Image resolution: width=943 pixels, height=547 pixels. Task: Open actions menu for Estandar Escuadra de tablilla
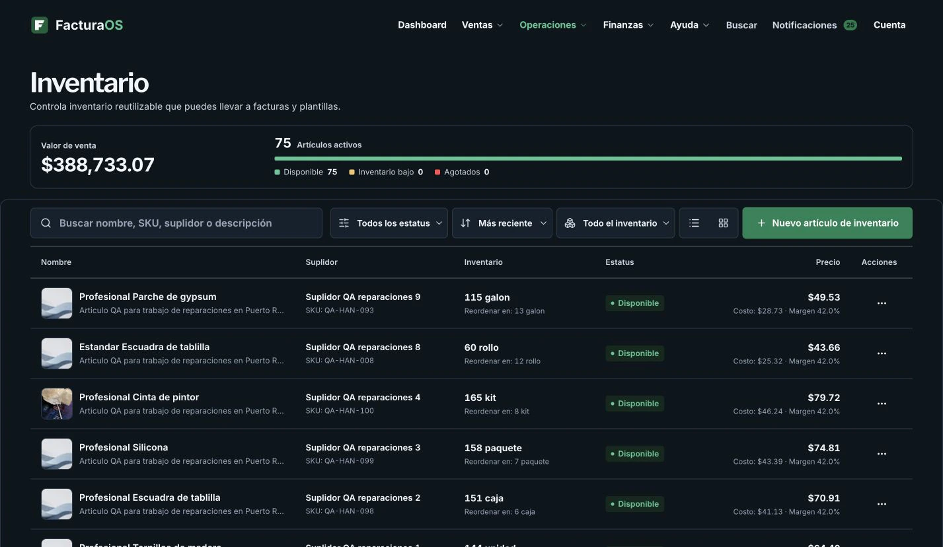click(x=882, y=353)
